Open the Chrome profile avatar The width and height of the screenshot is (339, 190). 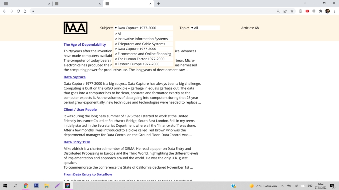327,11
